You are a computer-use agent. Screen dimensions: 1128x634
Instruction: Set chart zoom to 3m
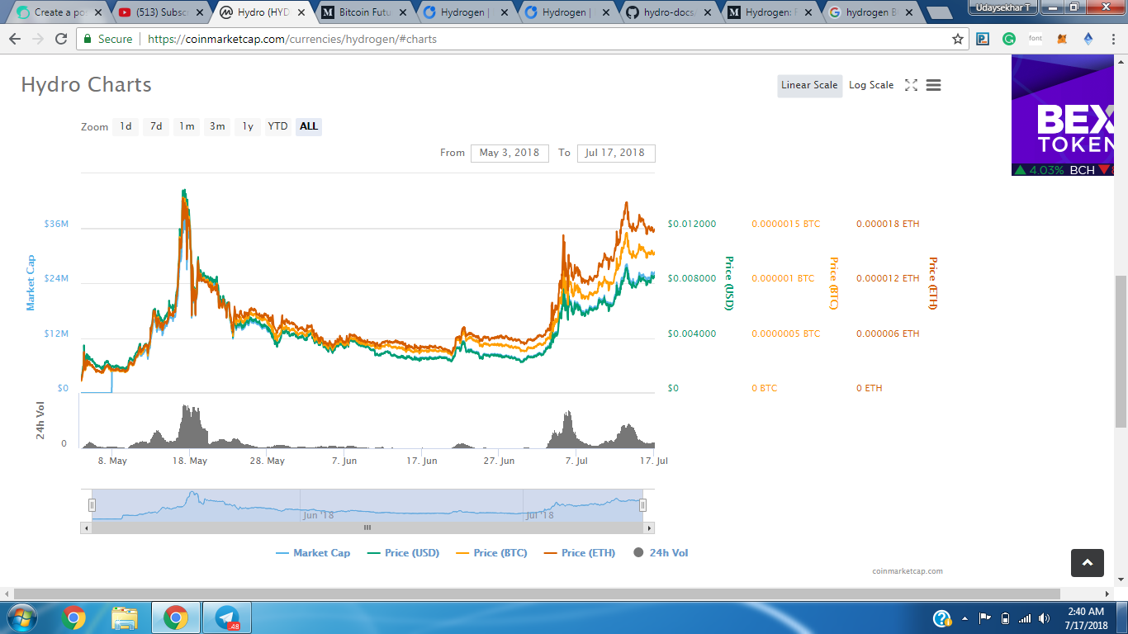point(217,126)
